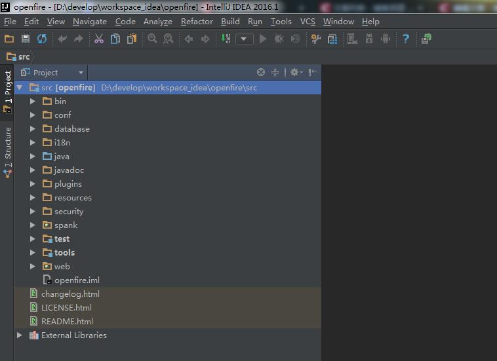Click the Save All floppy icon
This screenshot has height=361, width=497.
(x=26, y=39)
